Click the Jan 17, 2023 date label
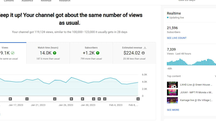This screenshot has height=121, width=216. click(16, 105)
